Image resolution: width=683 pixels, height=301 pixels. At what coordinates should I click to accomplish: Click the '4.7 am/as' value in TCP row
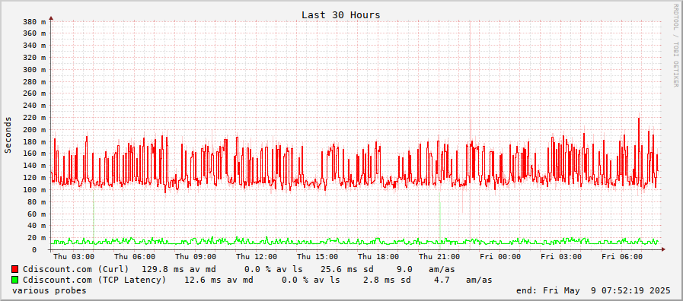pyautogui.click(x=464, y=280)
